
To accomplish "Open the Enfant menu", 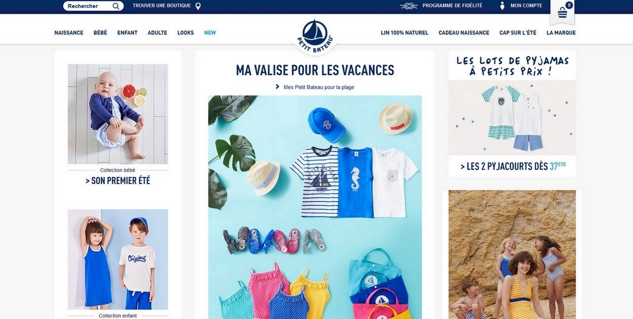I will pyautogui.click(x=128, y=33).
